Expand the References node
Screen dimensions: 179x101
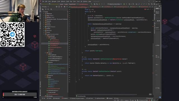point(44,13)
